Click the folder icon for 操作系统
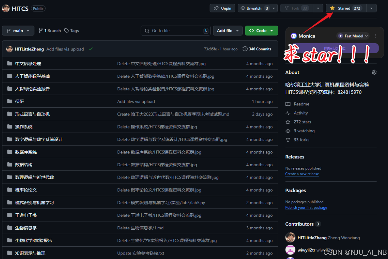388x259 pixels. pos(10,127)
